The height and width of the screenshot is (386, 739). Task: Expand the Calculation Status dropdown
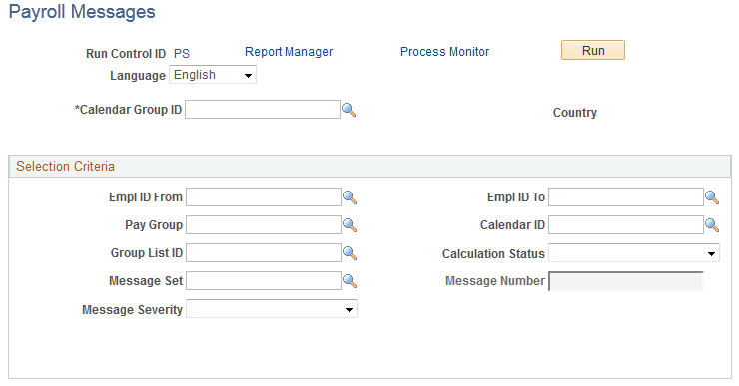(634, 253)
